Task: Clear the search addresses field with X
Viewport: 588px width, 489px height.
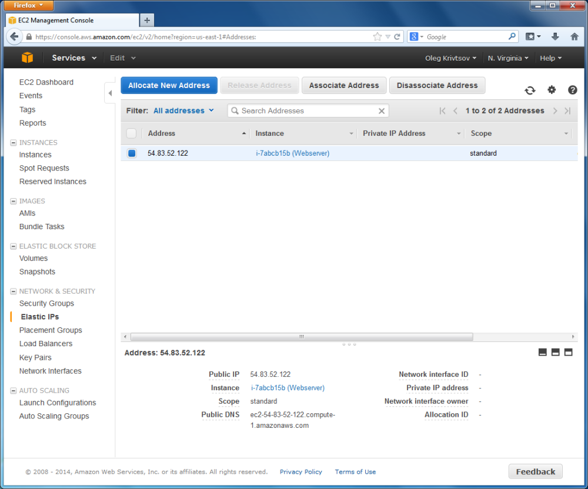Action: (382, 111)
